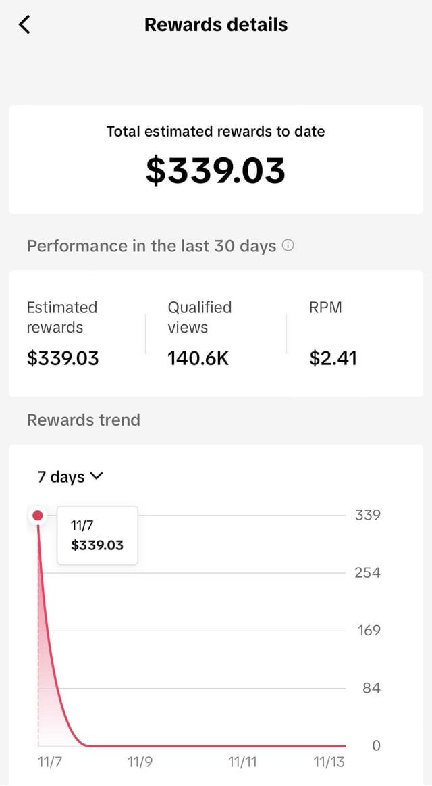Tap the Qualified views value 140.6K
The width and height of the screenshot is (432, 786).
[197, 358]
